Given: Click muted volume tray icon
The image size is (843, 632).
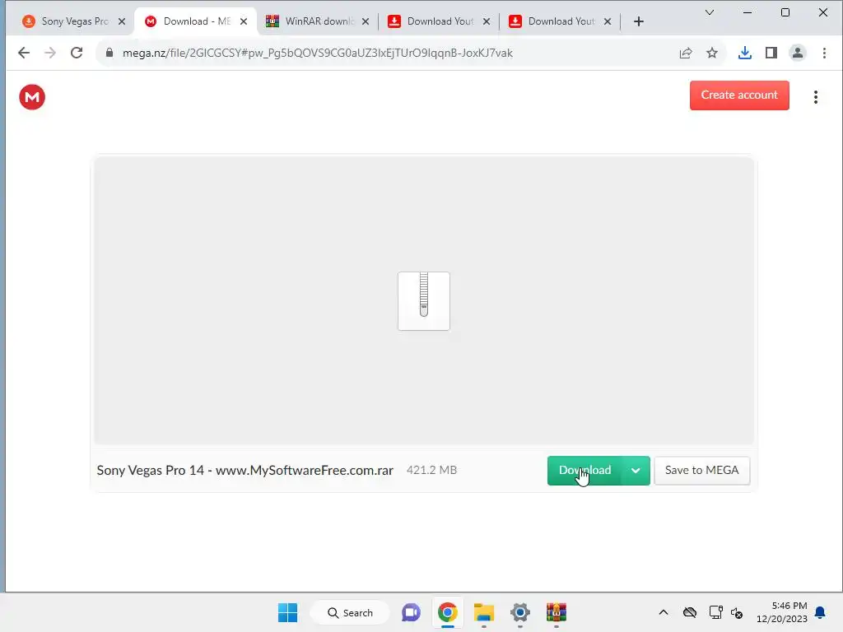Looking at the screenshot, I should coord(737,612).
